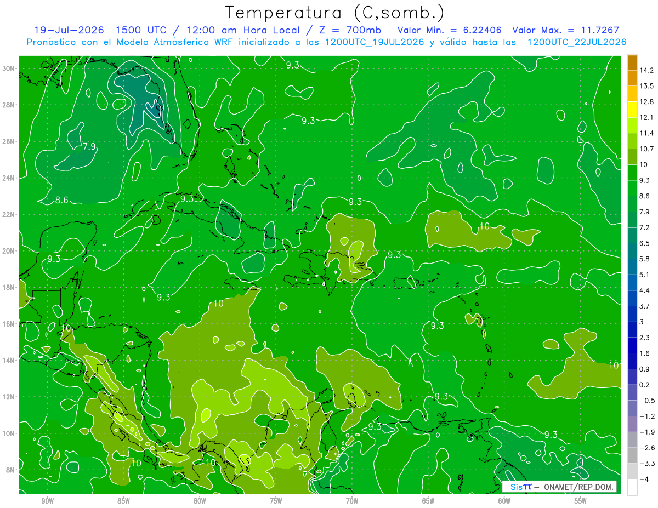Viewport: 658px width, 508px height.
Task: Click the legend value "5.1"
Action: click(645, 275)
